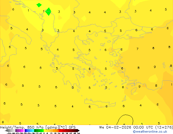The height and width of the screenshot is (134, 173).
Task: Click the dark purple legend swatch
Action: [x=16, y=130]
